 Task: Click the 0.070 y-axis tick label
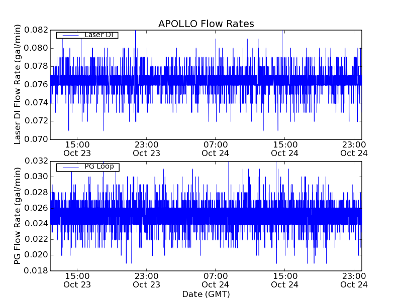click(36, 139)
